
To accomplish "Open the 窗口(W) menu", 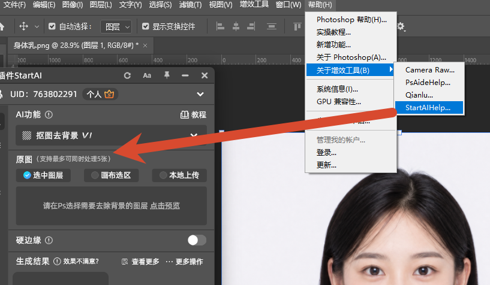I will pos(288,5).
